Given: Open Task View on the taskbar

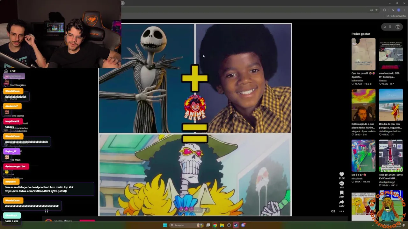Looking at the screenshot, I should point(208,225).
